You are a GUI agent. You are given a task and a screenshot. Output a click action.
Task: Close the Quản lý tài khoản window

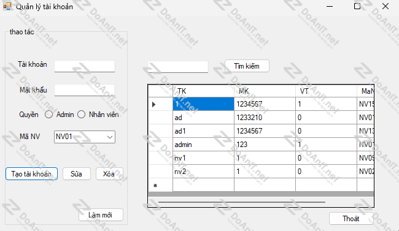coord(385,6)
